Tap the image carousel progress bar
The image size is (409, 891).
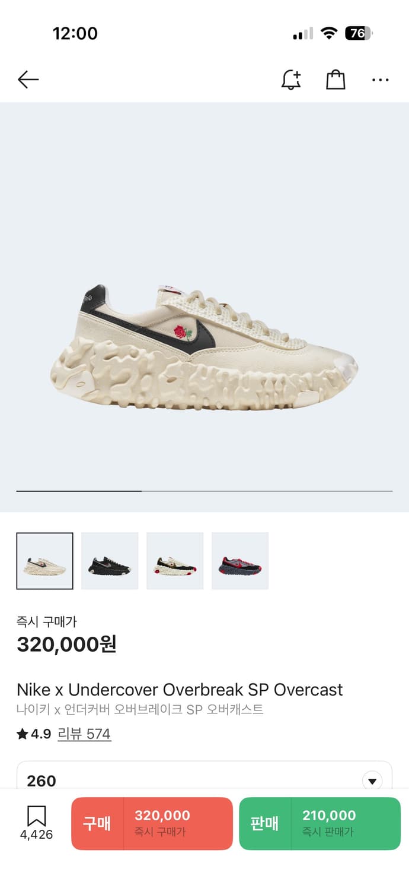point(204,491)
